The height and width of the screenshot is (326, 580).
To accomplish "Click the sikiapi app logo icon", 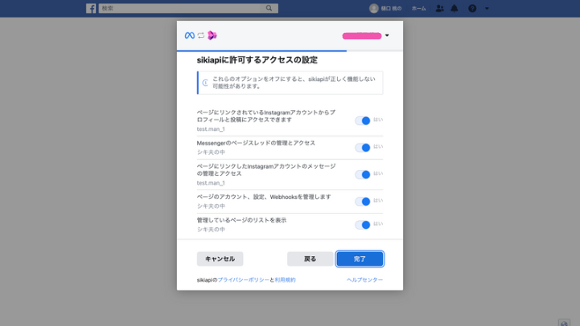I will tap(212, 35).
